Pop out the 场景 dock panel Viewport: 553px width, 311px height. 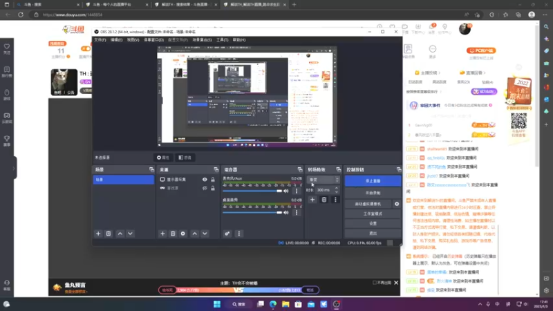click(x=151, y=169)
